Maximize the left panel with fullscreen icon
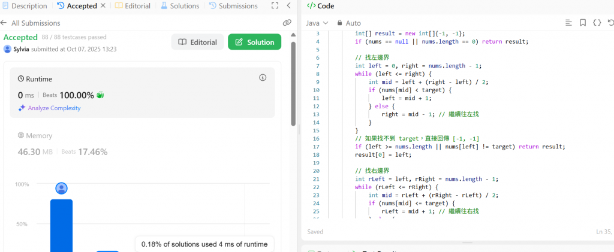The width and height of the screenshot is (614, 252). [275, 6]
